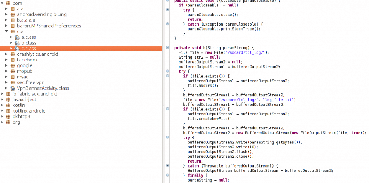Expand baron.MPSharedPreferences package arrow
The width and height of the screenshot is (369, 183).
click(6, 26)
